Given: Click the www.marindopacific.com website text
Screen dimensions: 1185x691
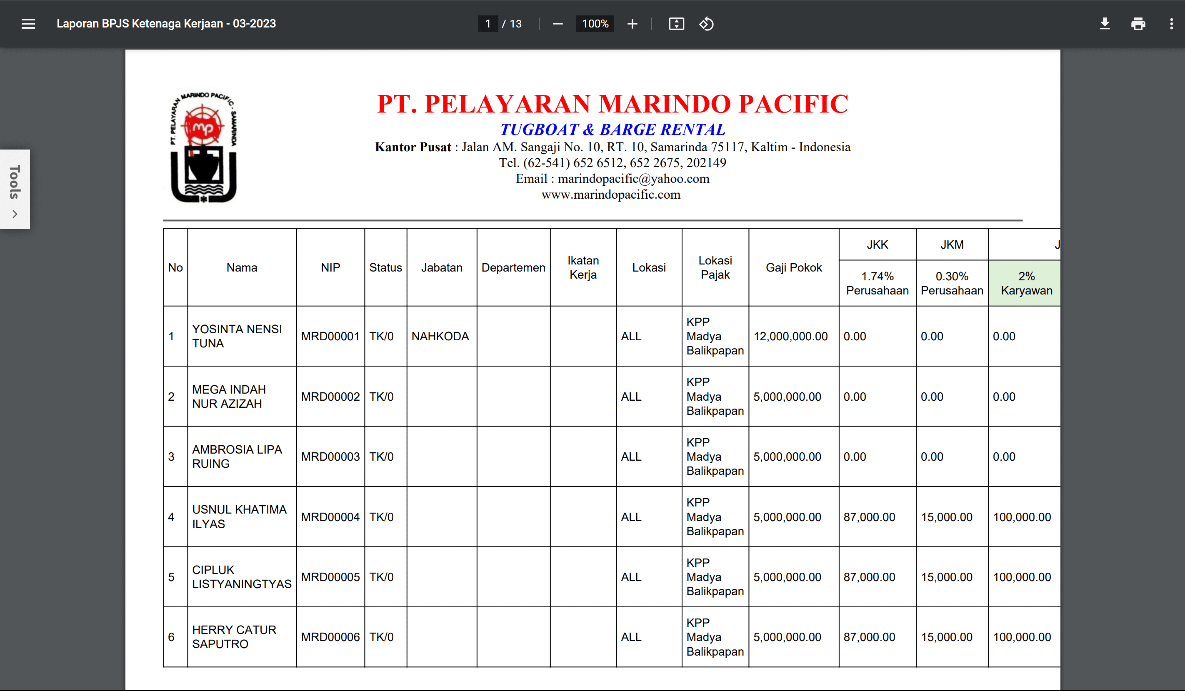Looking at the screenshot, I should 610,195.
